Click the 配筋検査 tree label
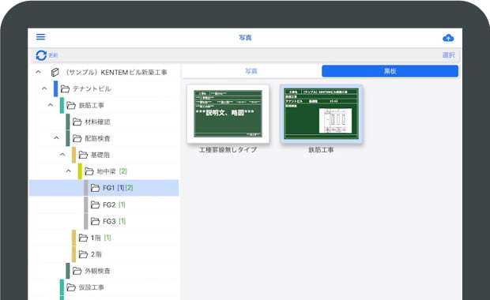Image resolution: width=490 pixels, height=300 pixels. [97, 138]
